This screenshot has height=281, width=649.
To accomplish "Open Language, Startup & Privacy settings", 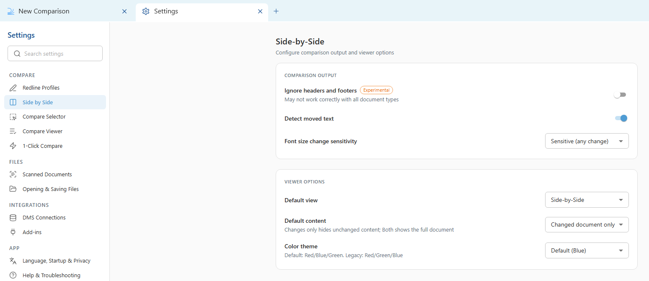I will (x=55, y=260).
